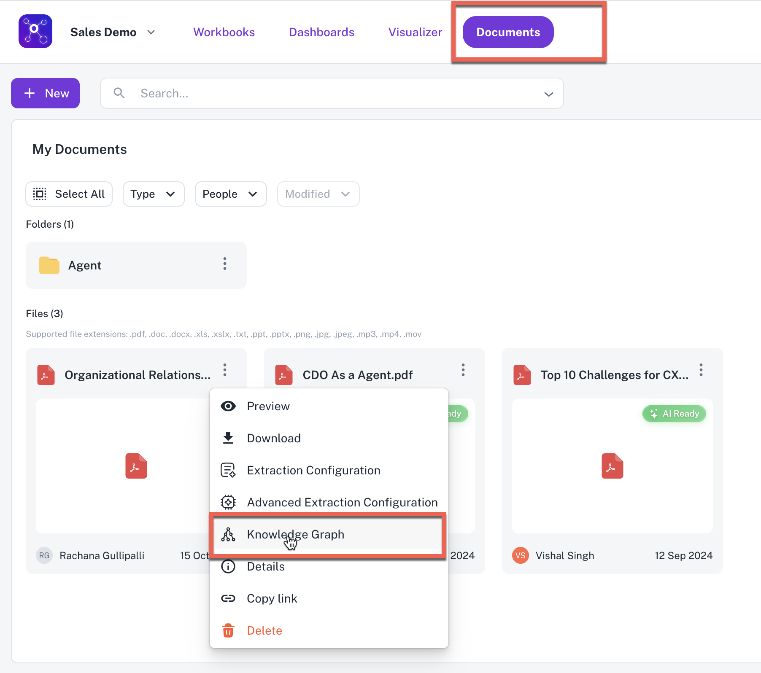Open options for CDO As a Agent.pdf
The width and height of the screenshot is (761, 673).
click(463, 370)
